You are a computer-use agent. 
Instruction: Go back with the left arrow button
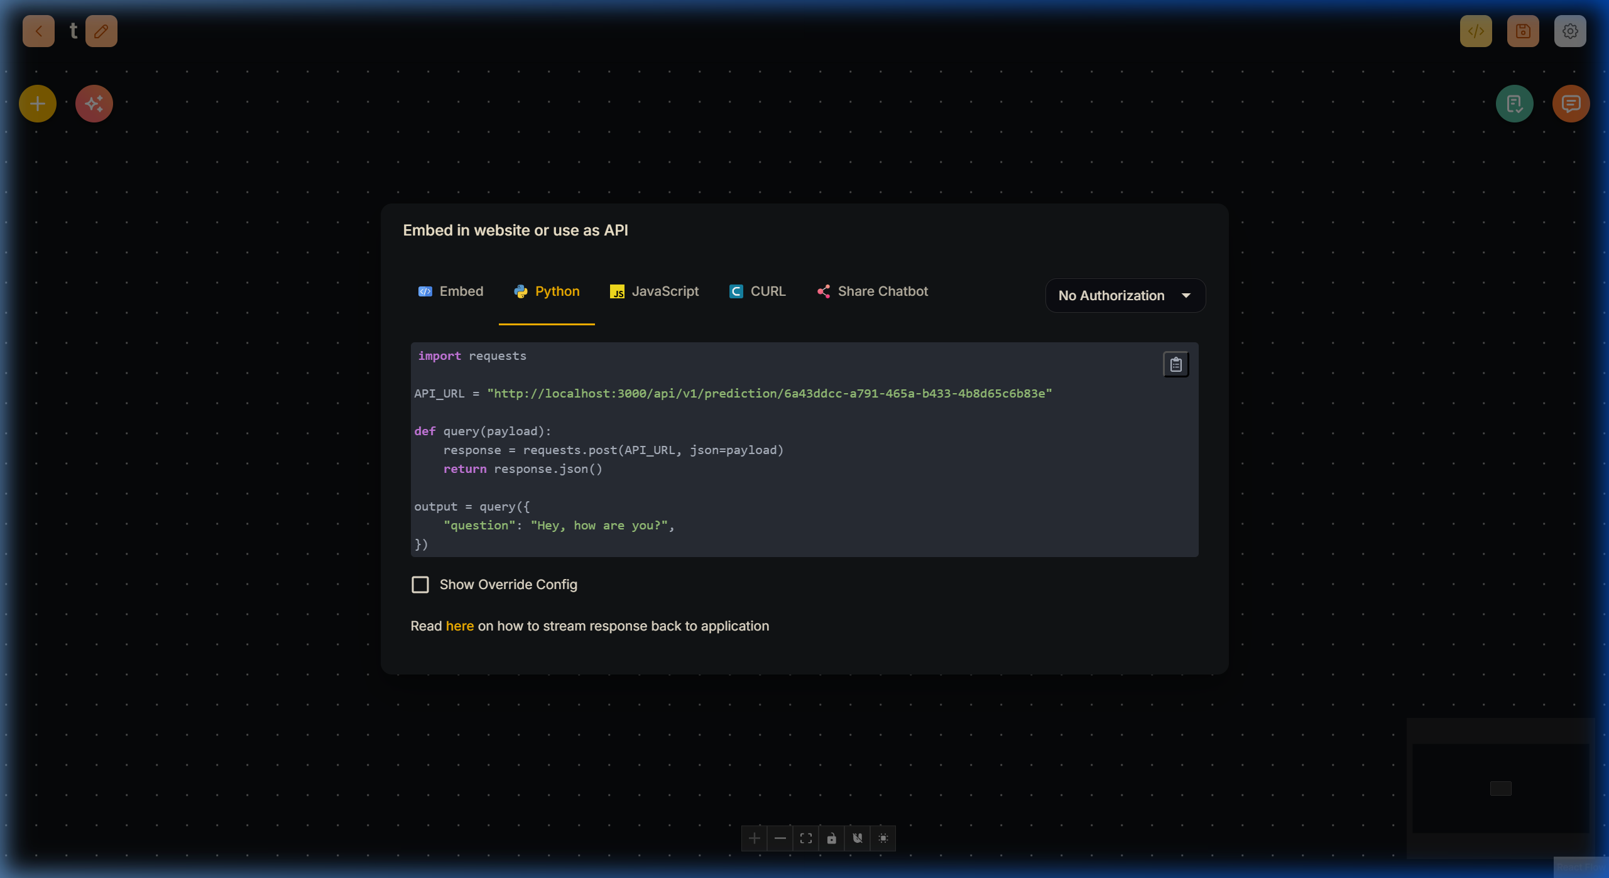pos(38,31)
